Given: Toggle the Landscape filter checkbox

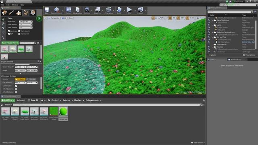Looking at the screenshot, I should click(x=9, y=31).
